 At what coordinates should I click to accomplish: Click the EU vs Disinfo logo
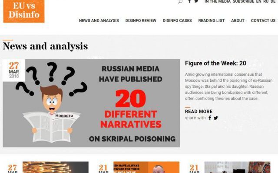[x=24, y=11]
